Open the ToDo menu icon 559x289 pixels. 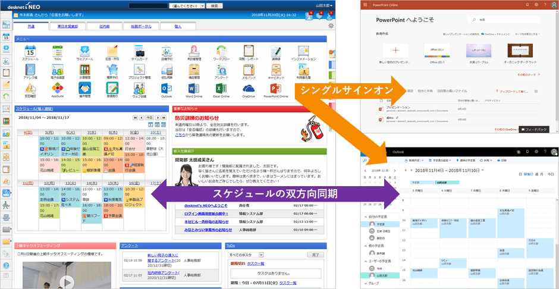tap(56, 52)
